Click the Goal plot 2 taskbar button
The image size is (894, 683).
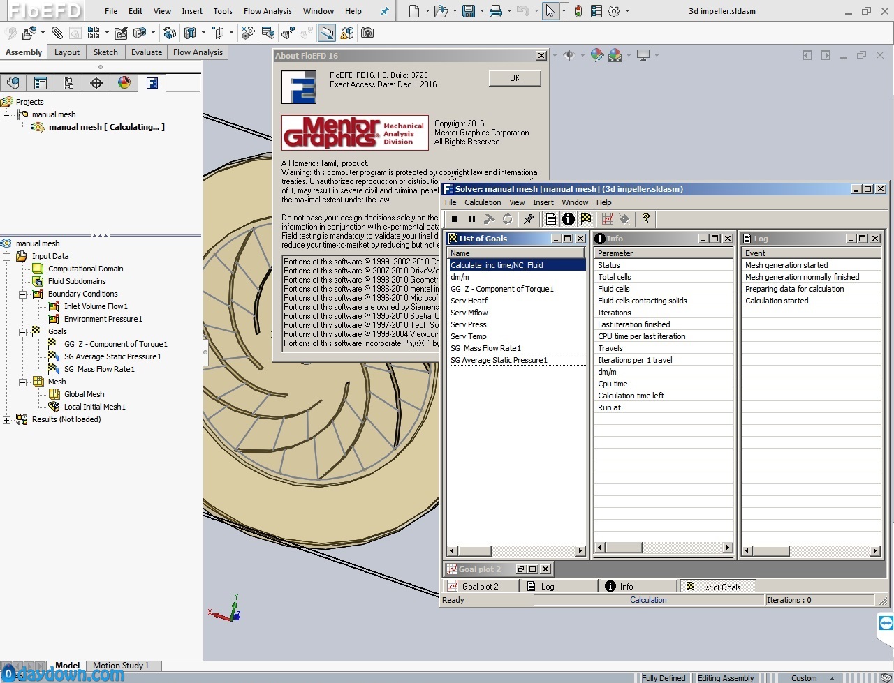(x=481, y=587)
